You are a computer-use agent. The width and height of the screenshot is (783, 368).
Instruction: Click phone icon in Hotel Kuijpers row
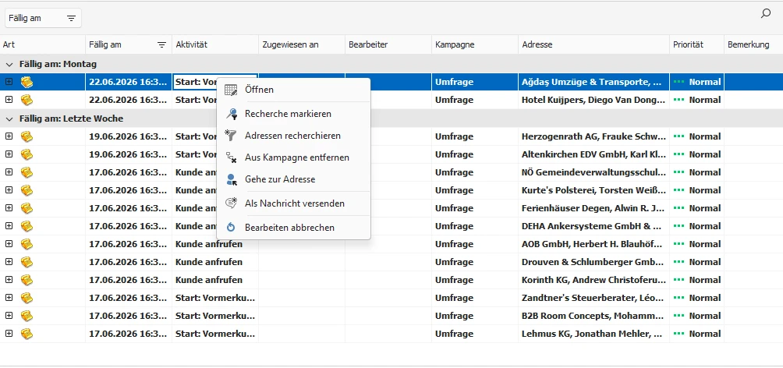27,100
